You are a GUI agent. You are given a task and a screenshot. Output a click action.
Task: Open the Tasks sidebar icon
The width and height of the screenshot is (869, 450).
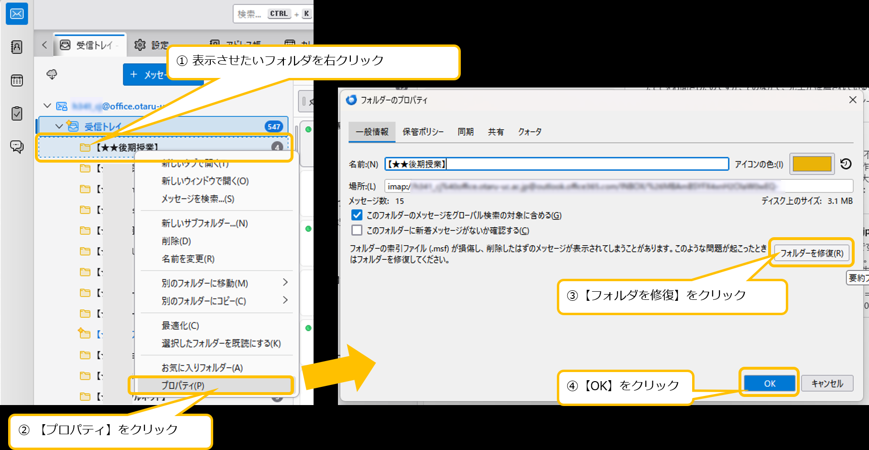point(17,114)
